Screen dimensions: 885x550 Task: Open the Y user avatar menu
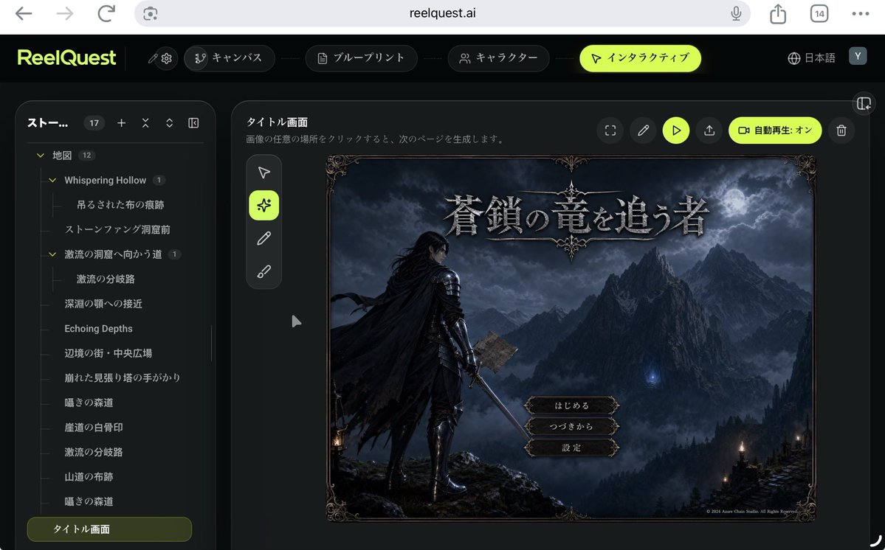pos(858,56)
